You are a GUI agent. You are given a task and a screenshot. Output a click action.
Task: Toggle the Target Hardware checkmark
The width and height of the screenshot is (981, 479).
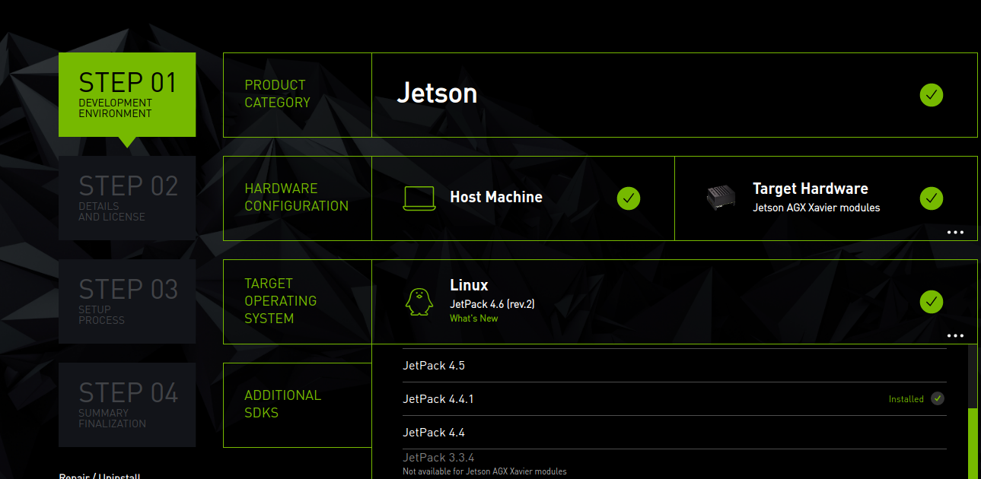pyautogui.click(x=932, y=198)
